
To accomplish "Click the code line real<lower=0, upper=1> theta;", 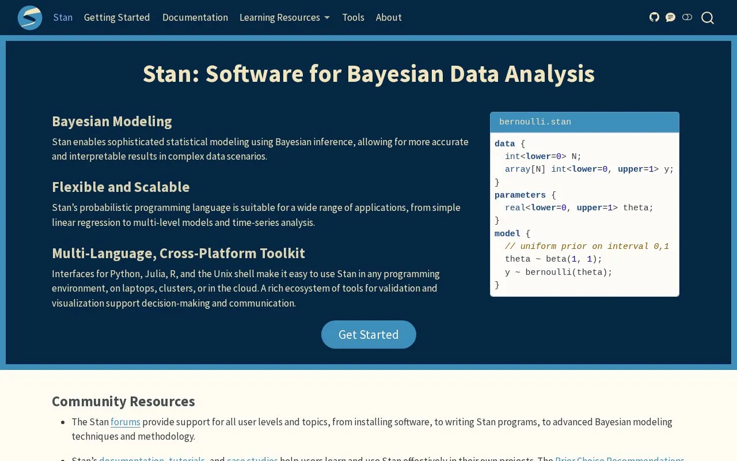I will [579, 208].
